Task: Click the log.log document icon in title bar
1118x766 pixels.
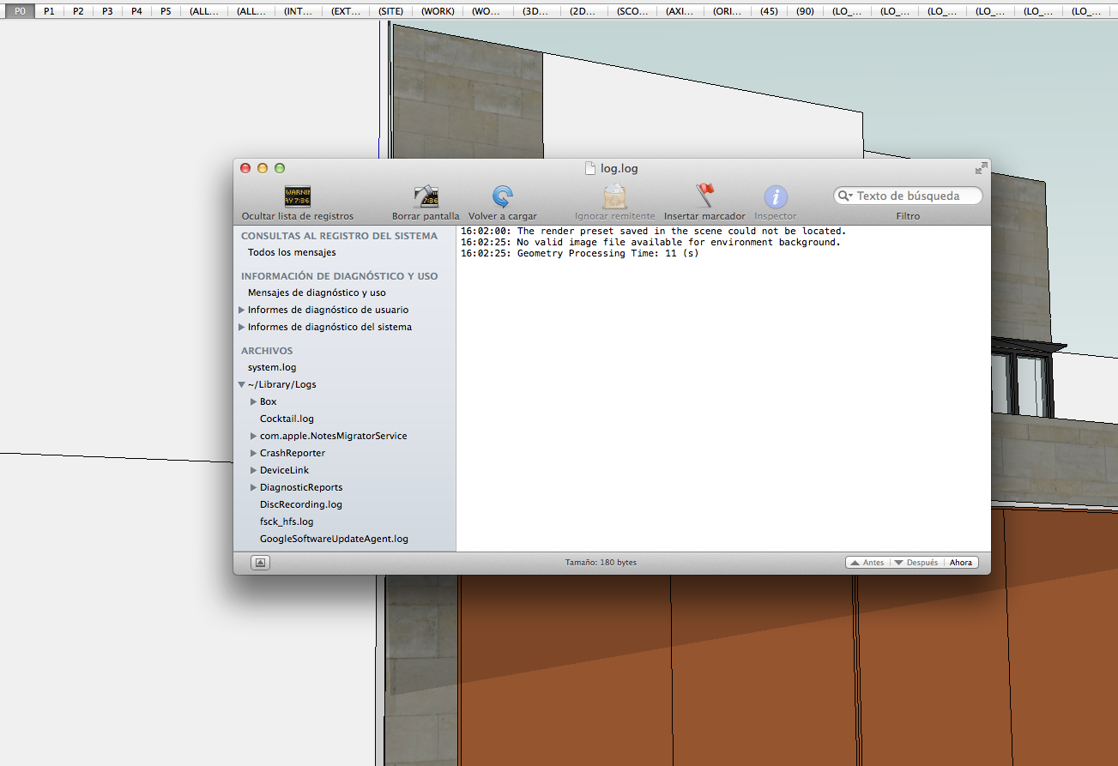Action: tap(589, 168)
